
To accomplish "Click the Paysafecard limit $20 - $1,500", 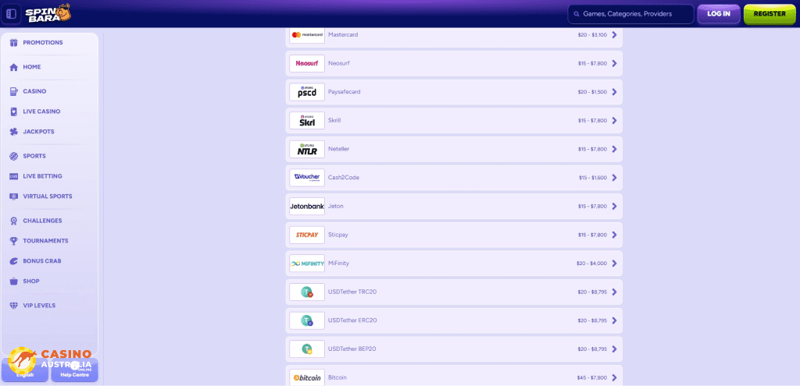I will (592, 92).
